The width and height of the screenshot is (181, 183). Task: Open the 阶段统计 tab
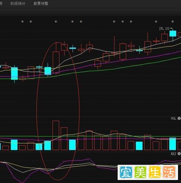point(18,4)
